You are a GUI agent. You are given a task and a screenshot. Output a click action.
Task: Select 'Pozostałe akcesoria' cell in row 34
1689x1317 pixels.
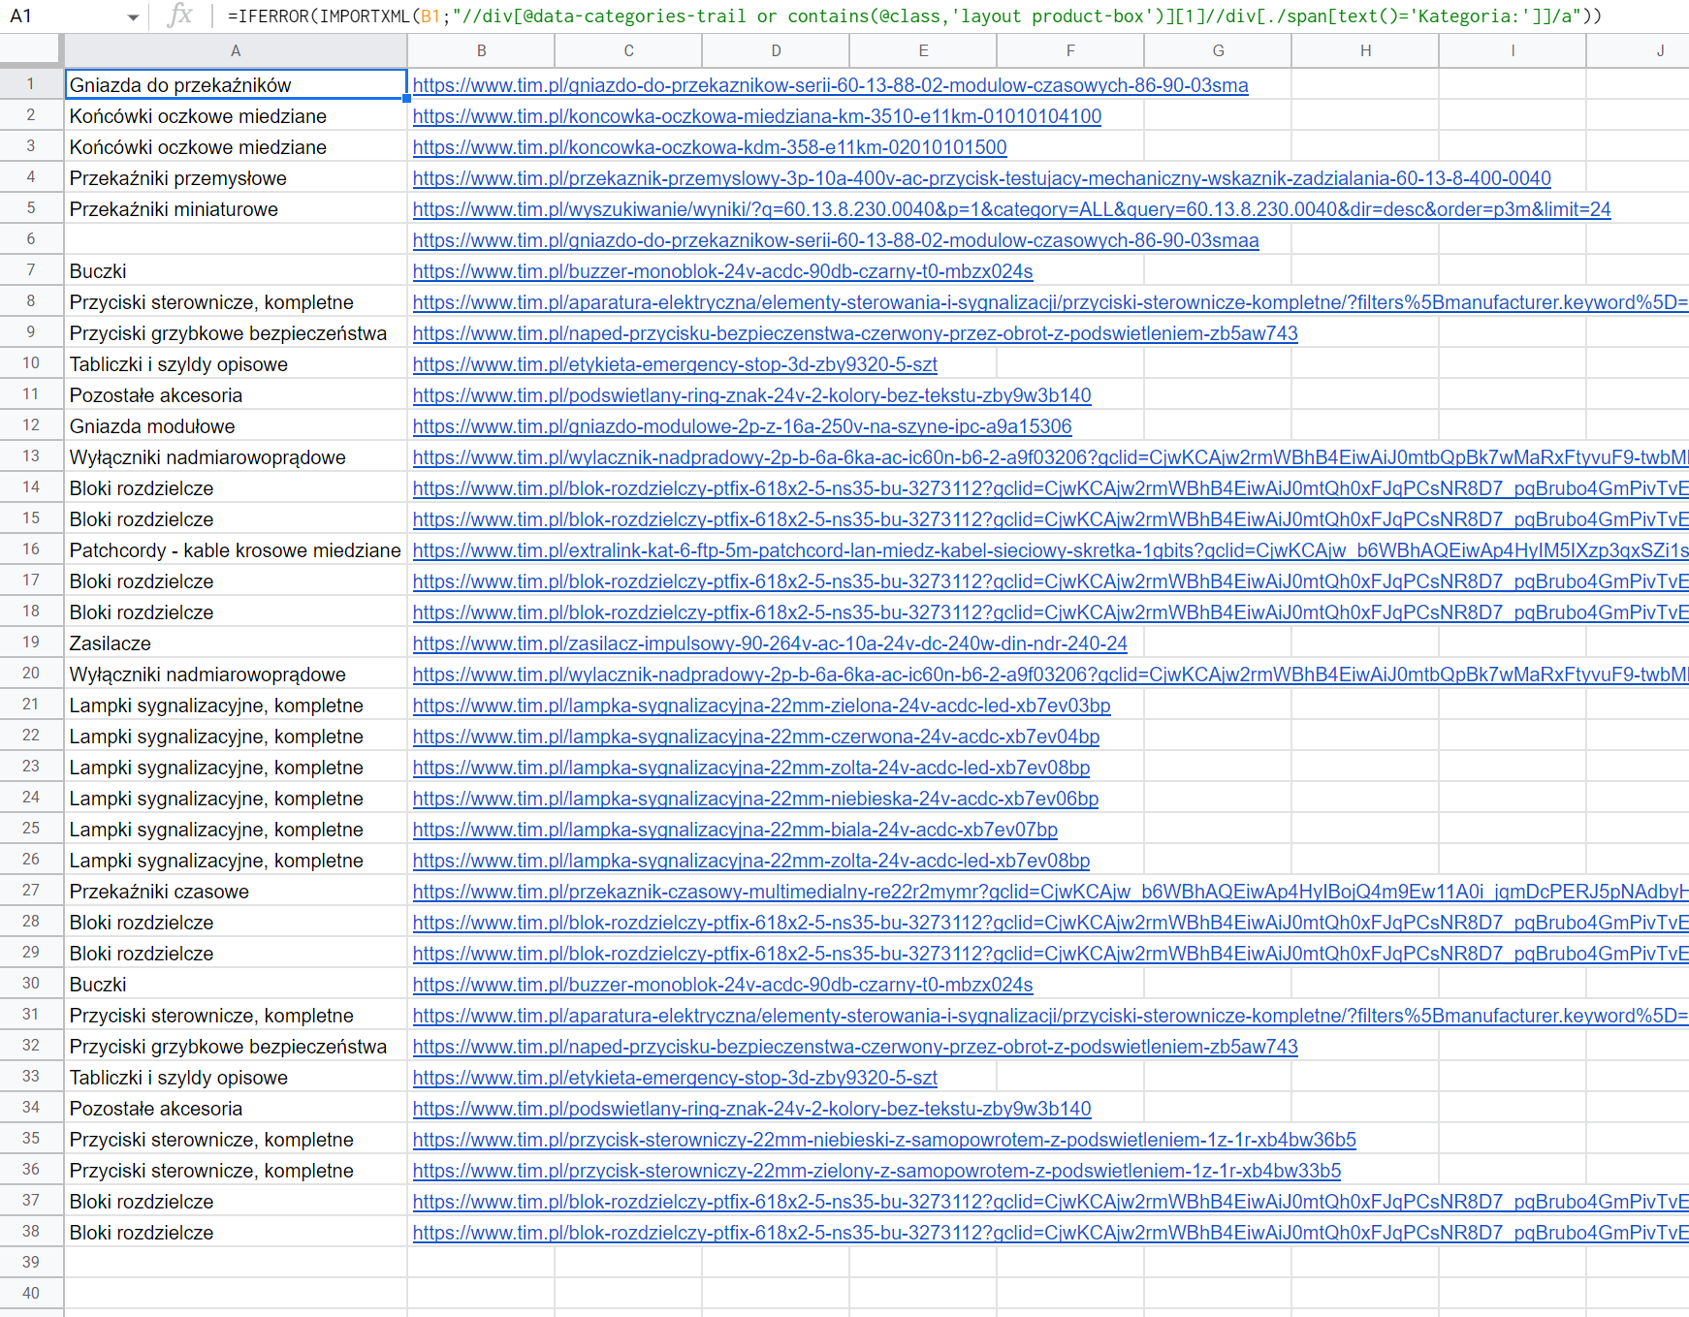point(236,1109)
